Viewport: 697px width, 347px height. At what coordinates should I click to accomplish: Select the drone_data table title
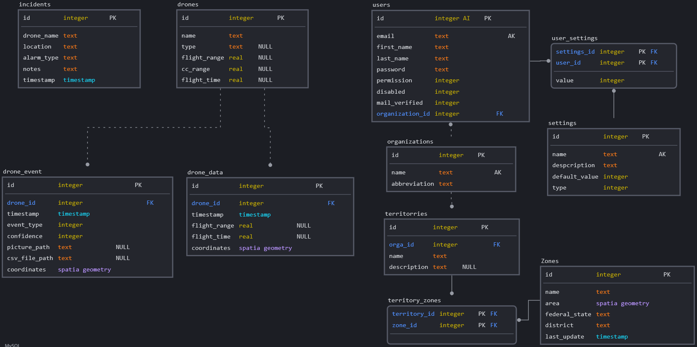coord(205,173)
